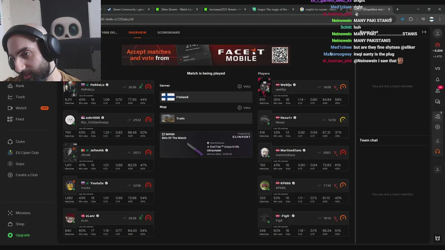The image size is (445, 250).
Task: Open friends list with 26 badge
Action: coord(438,90)
